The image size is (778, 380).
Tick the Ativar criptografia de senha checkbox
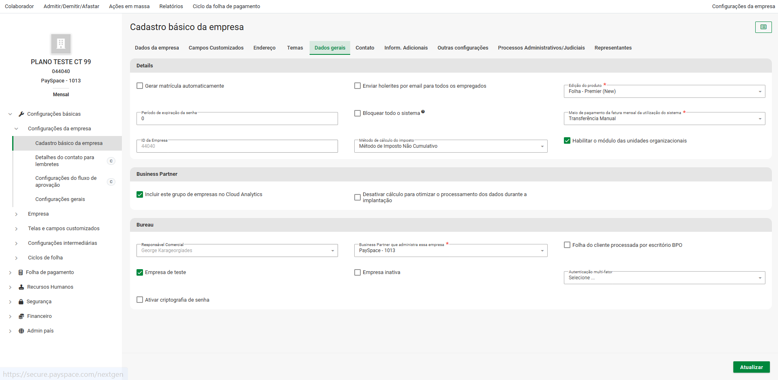[140, 300]
